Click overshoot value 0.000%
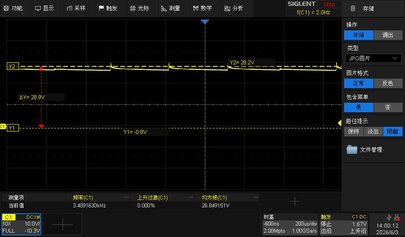The image size is (405, 237). (146, 205)
